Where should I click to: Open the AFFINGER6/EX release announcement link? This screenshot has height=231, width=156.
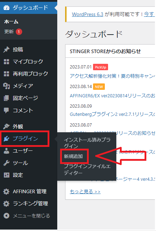(112, 96)
